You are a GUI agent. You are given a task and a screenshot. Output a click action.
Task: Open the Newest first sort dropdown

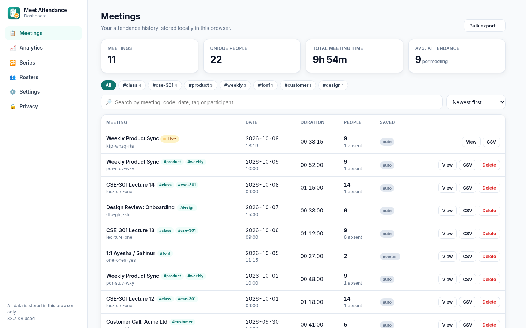pyautogui.click(x=476, y=102)
